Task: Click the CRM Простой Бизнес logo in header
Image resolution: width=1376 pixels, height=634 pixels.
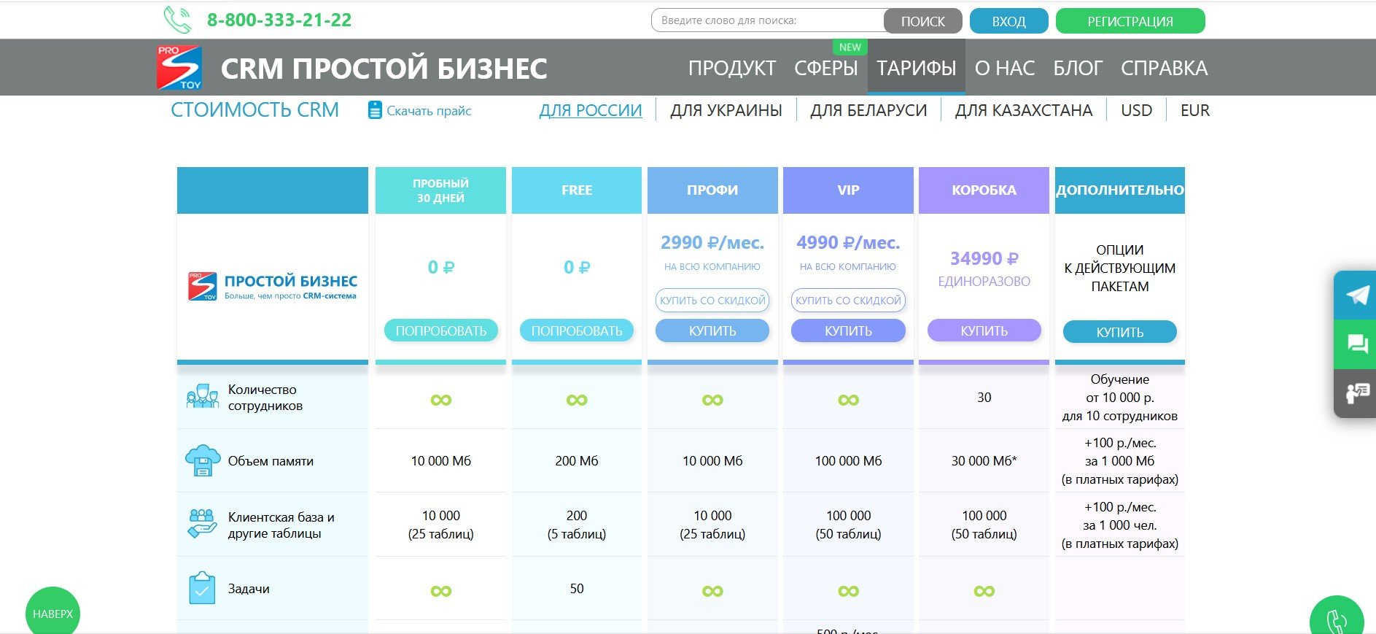Action: (x=179, y=68)
